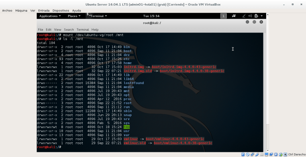Click the 'proc' directory name in listing
The width and height of the screenshot is (306, 157).
127,99
